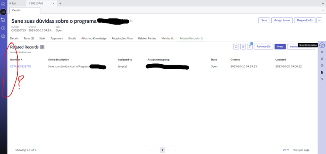326x154 pixels.
Task: Click the refresh list icon
Action: coord(236,47)
